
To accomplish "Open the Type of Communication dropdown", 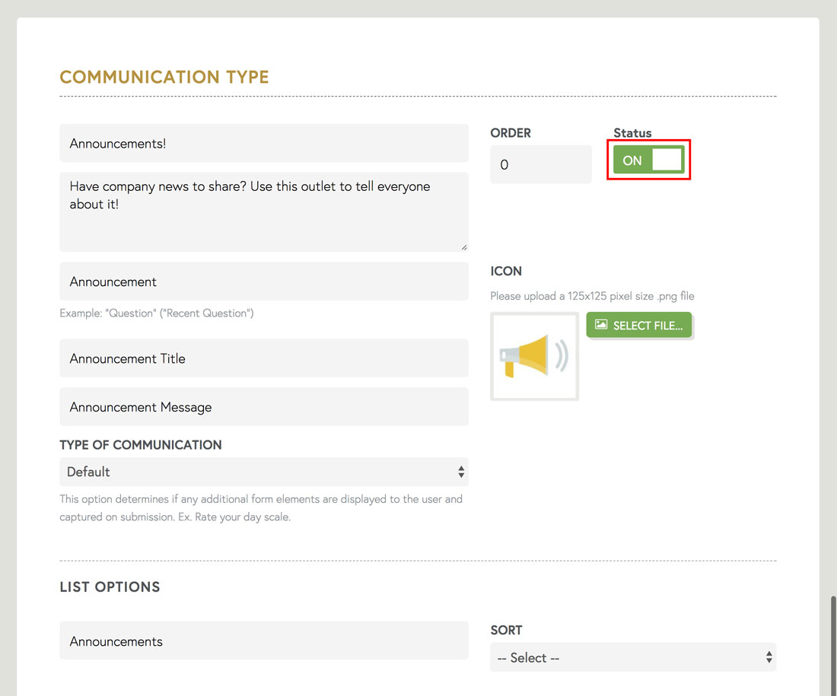I will coord(264,472).
